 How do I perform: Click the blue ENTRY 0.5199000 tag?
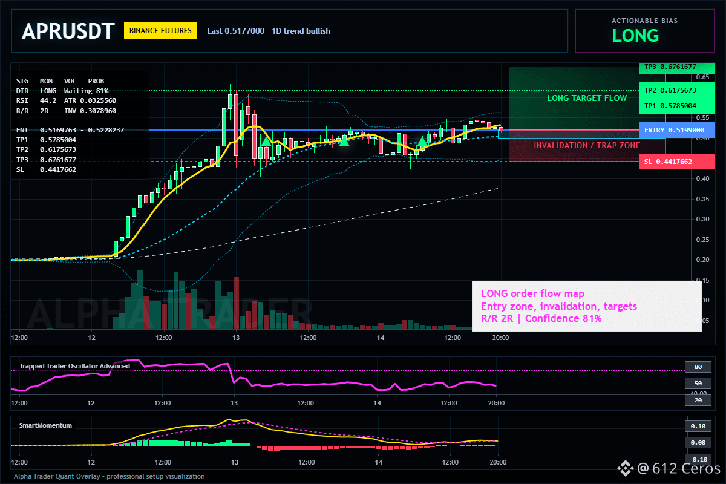tap(676, 130)
